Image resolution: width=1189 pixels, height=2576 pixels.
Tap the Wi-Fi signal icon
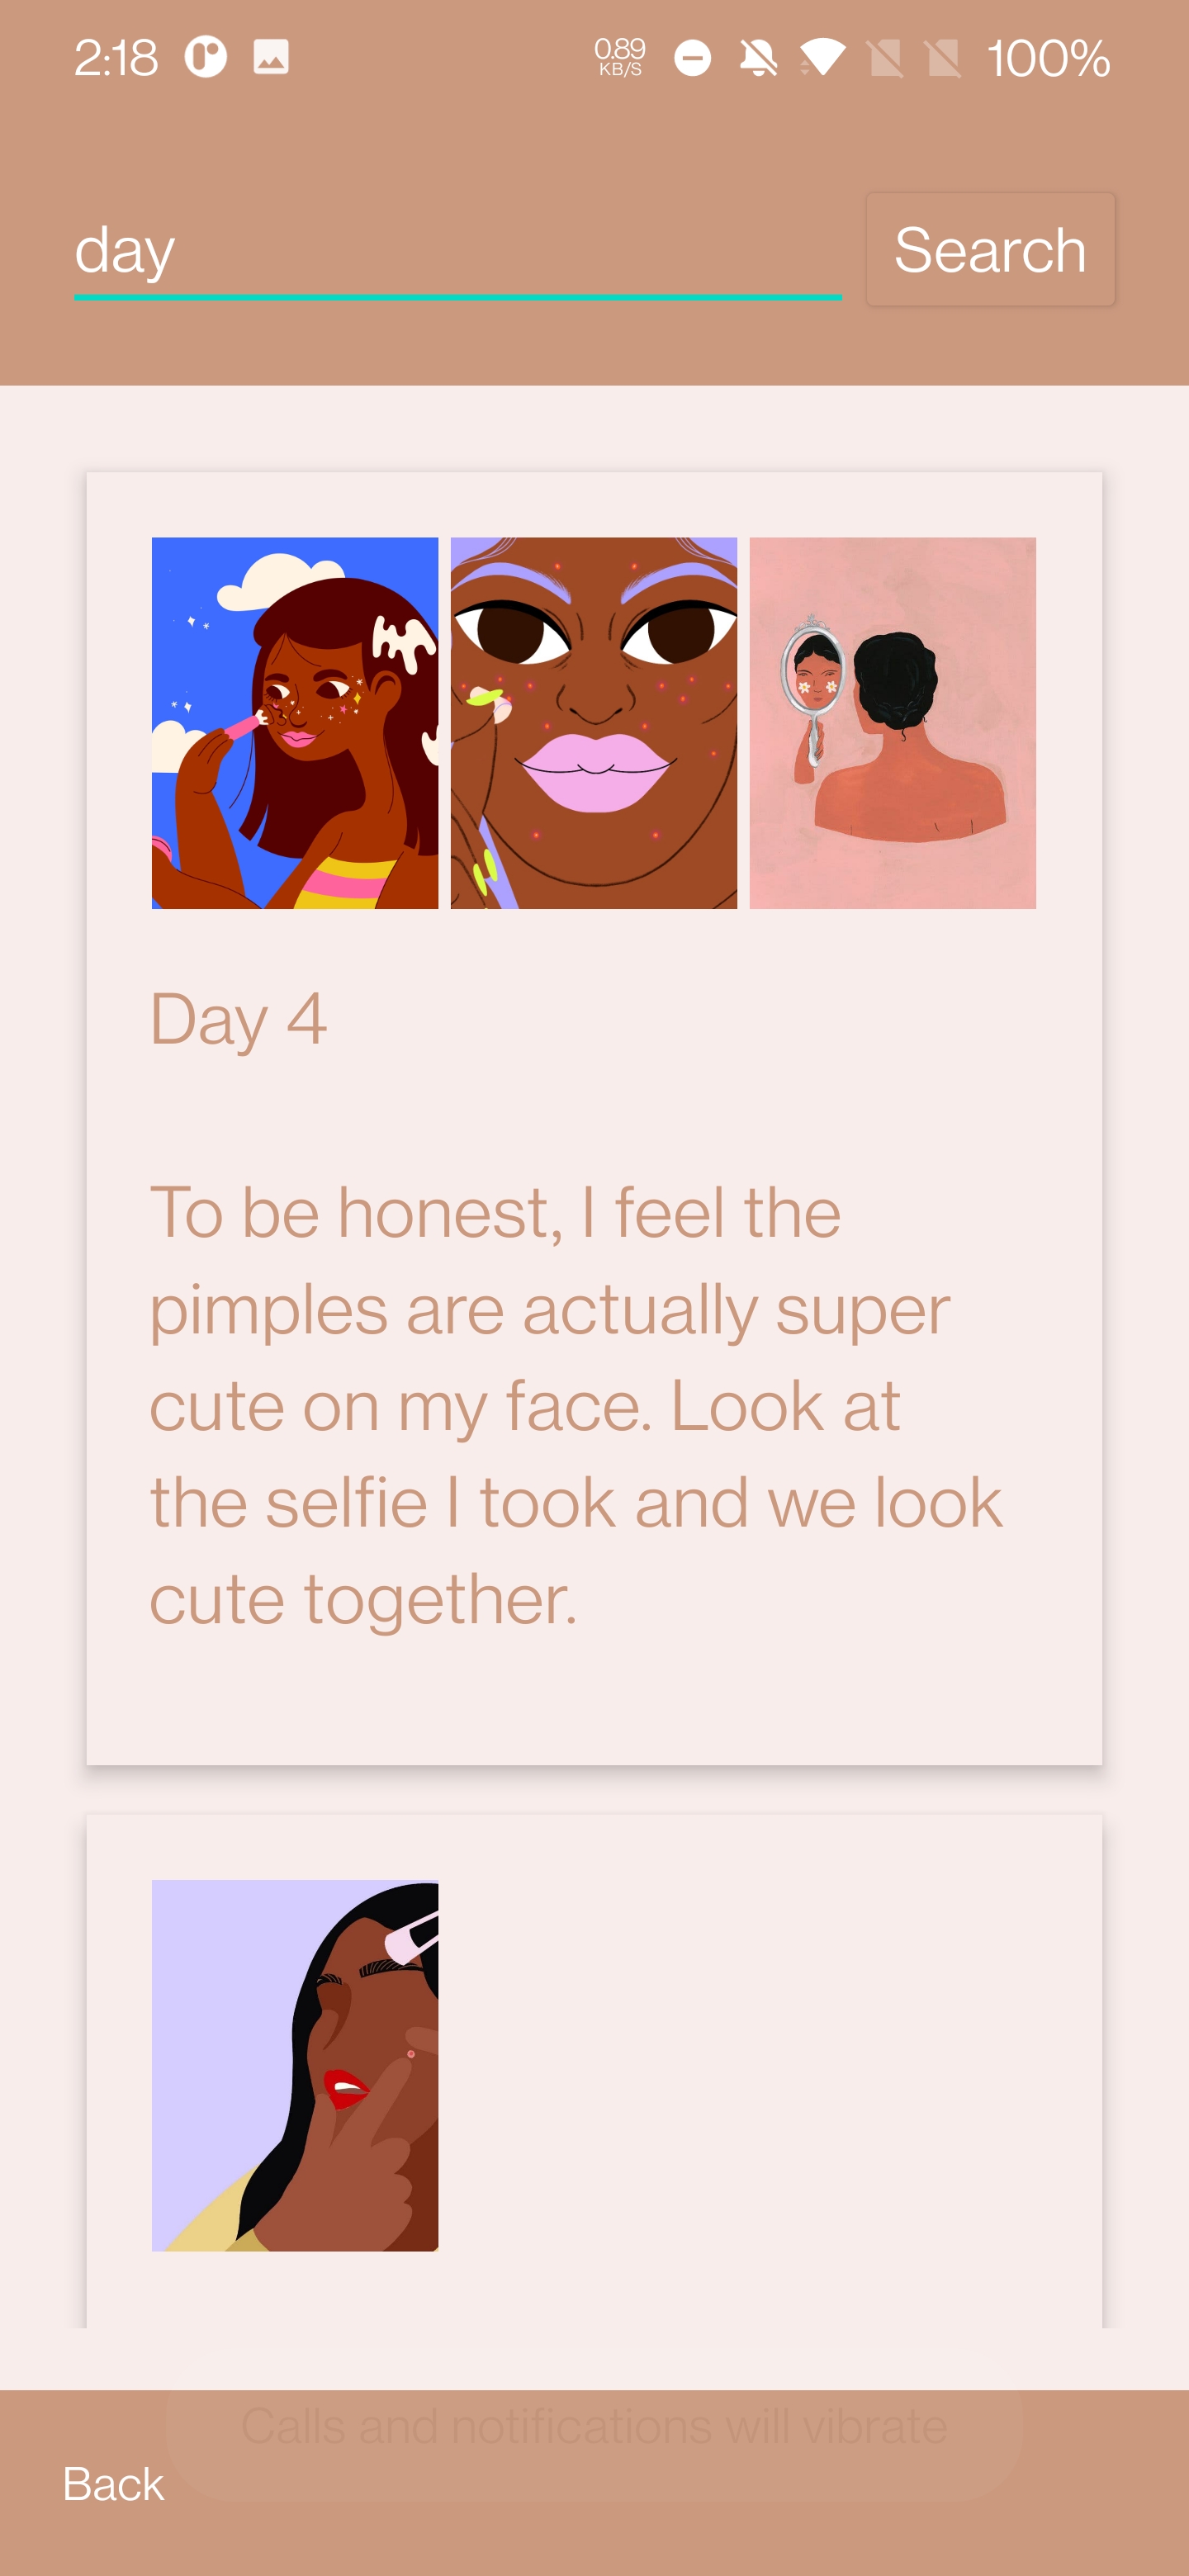pos(822,58)
